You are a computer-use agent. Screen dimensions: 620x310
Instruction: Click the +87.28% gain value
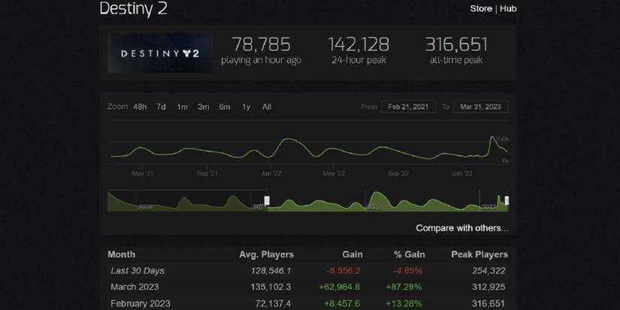point(404,287)
